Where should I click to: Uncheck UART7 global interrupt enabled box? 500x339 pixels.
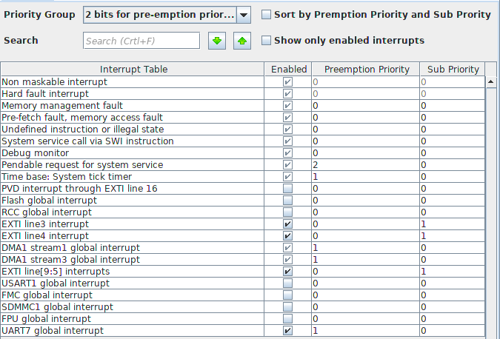[287, 330]
